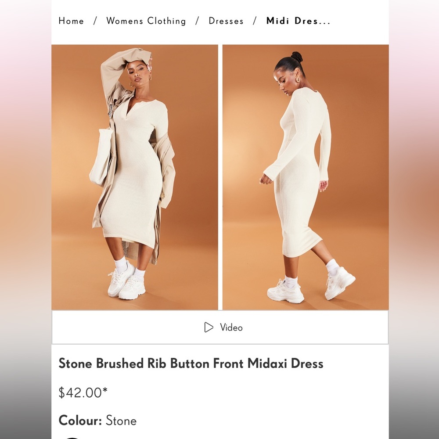Select the bolded Midi Dres... breadcrumb
Screen dimensions: 439x439
298,21
